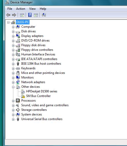
Task: Expand the Network adapters node
Action: tap(13, 82)
